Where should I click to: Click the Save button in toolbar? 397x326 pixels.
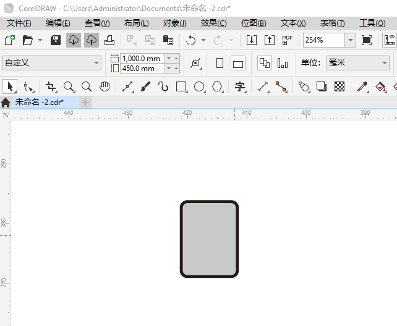point(55,40)
